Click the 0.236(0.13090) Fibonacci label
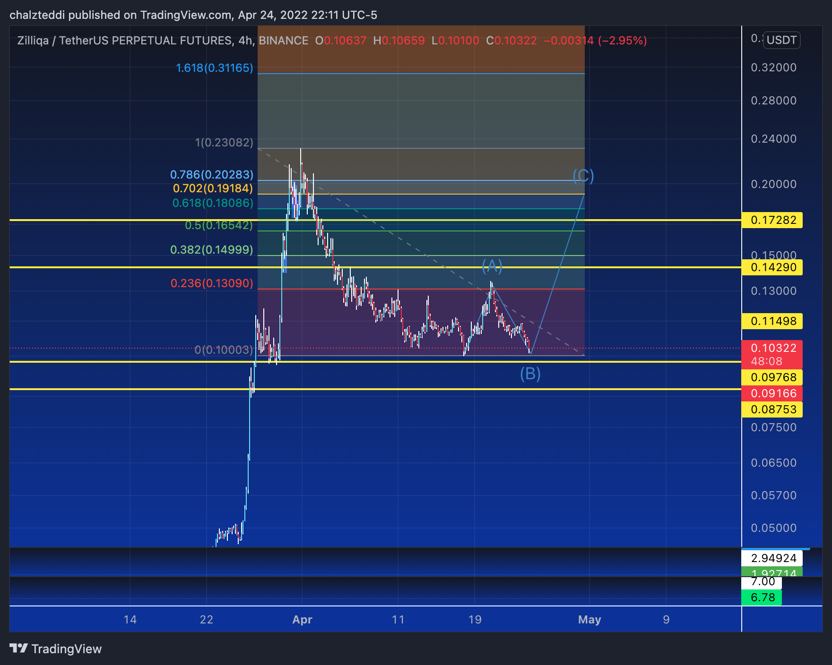 212,283
